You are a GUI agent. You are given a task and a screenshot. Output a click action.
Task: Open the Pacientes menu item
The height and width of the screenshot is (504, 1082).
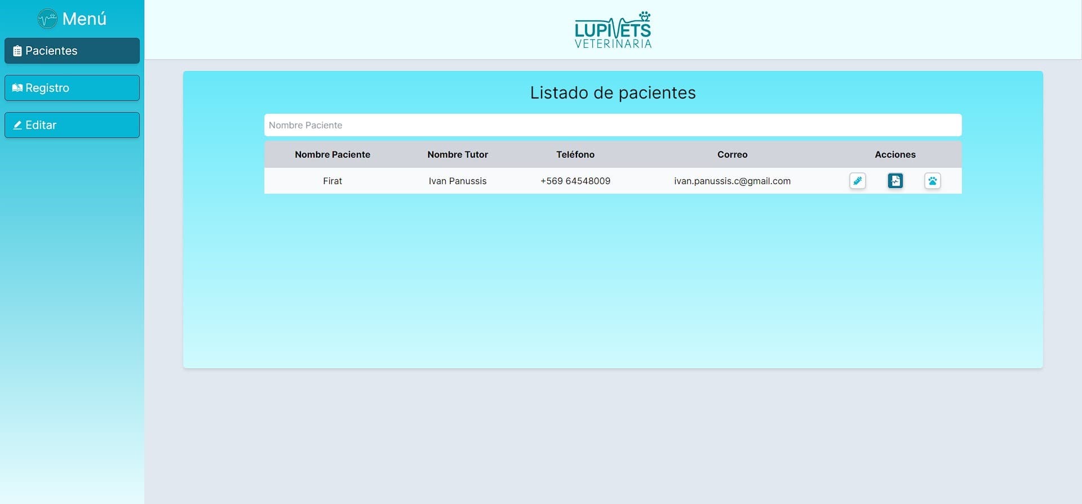click(x=72, y=51)
